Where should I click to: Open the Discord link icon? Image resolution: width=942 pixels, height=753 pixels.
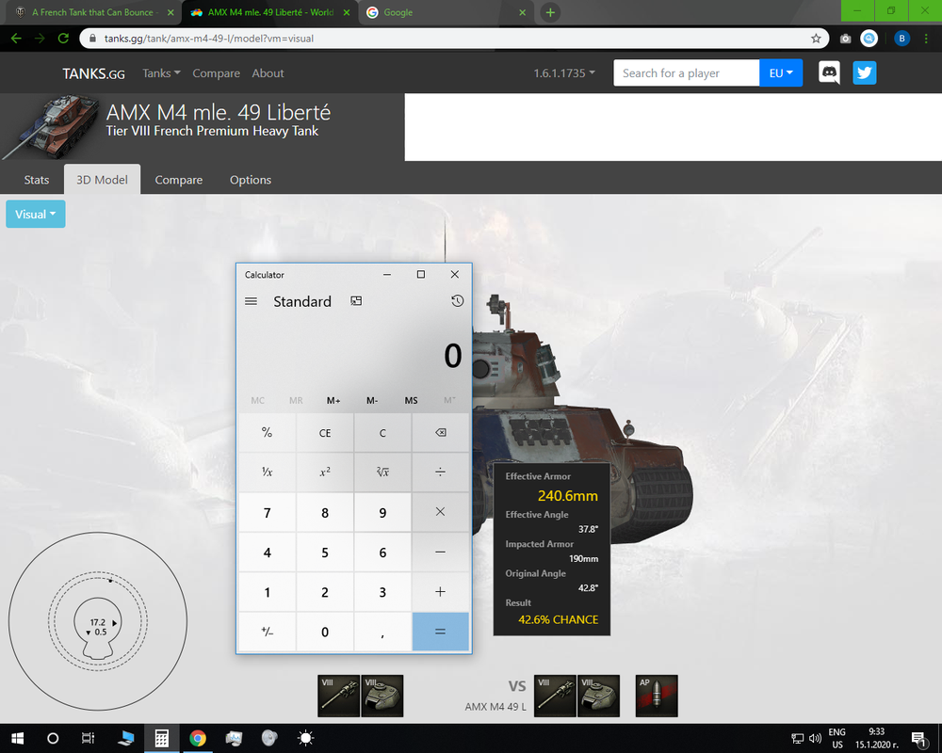coord(829,72)
